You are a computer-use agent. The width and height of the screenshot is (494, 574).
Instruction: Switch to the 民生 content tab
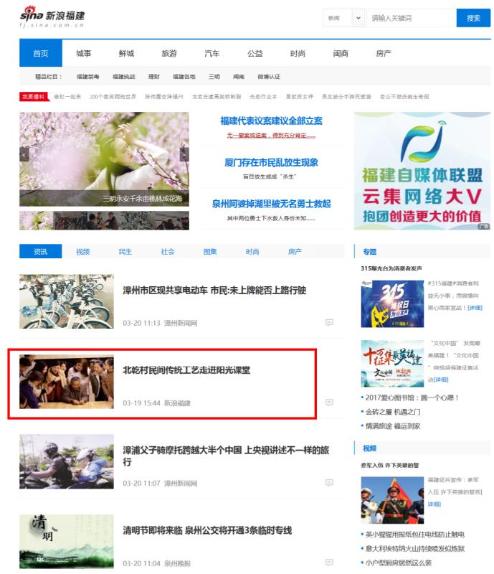coord(125,252)
